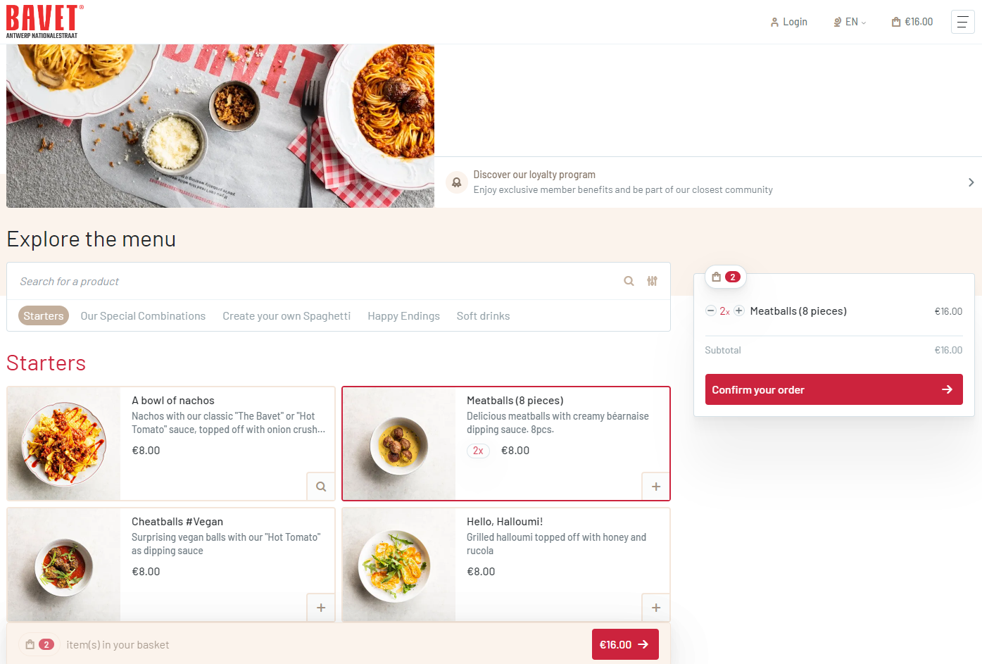
Task: Open Create your own Spaghetti tab
Action: 287,315
